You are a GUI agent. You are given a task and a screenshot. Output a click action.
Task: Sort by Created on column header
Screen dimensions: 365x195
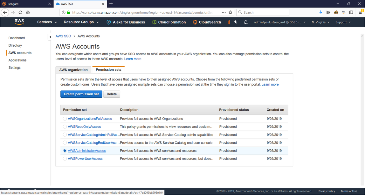tap(275, 110)
